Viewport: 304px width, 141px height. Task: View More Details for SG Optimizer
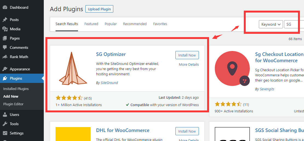(x=189, y=65)
